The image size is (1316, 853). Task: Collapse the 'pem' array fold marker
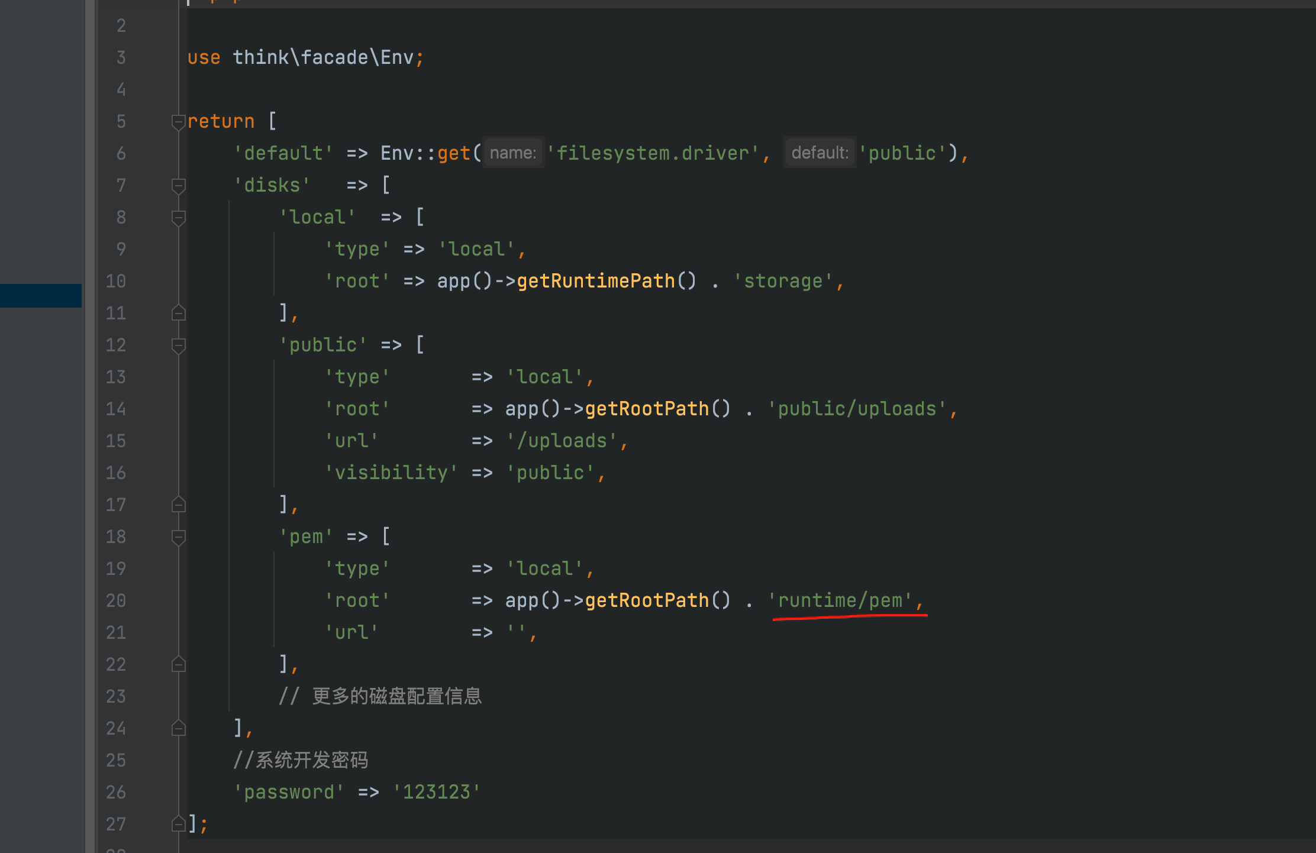pyautogui.click(x=178, y=537)
